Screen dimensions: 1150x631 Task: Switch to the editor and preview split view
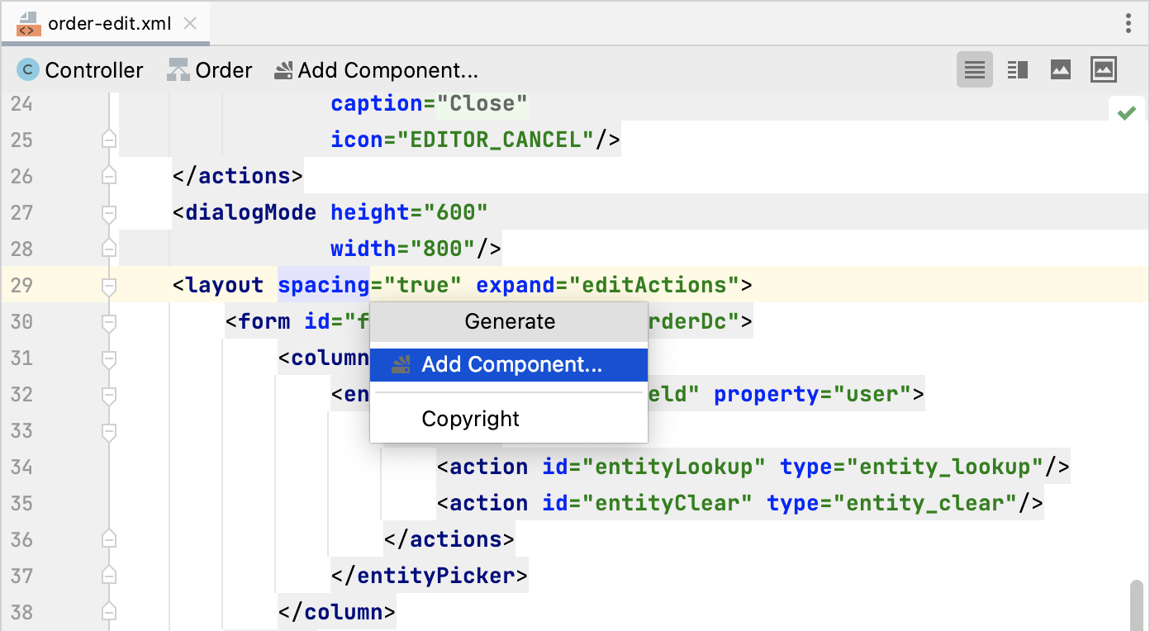click(x=1018, y=70)
